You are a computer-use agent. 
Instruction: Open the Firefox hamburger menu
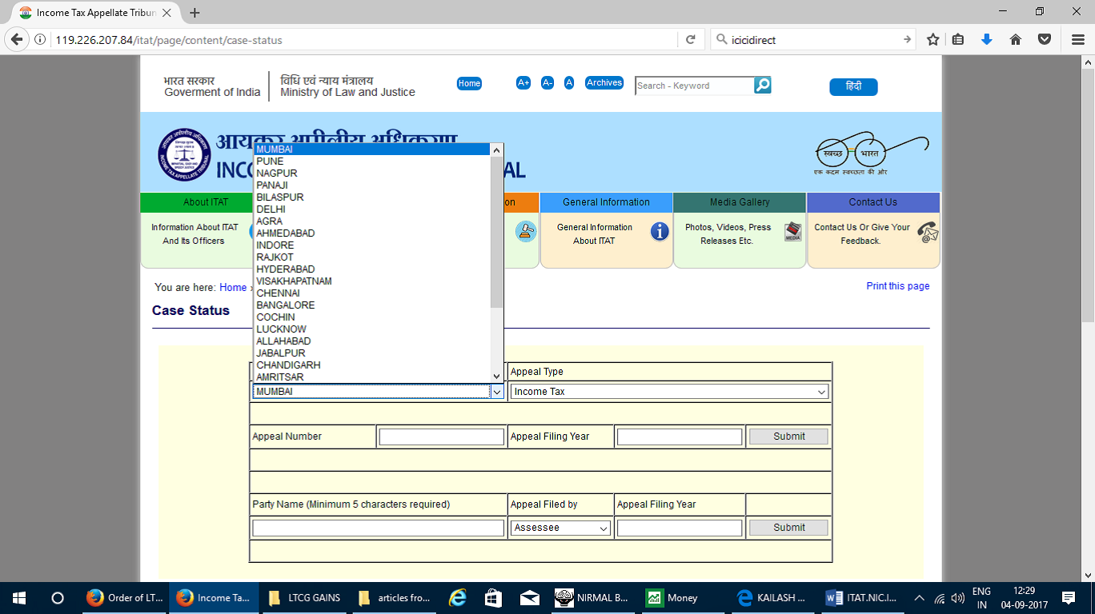[1077, 39]
